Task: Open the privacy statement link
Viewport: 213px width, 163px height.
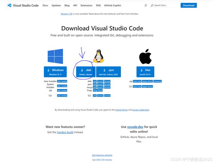Action: point(141,110)
